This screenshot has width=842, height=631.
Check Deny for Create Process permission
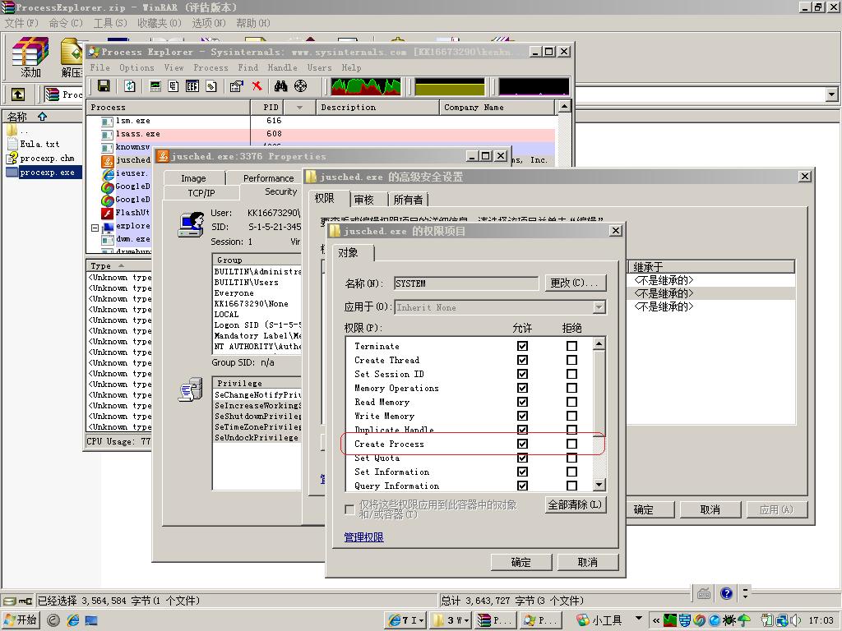point(571,444)
